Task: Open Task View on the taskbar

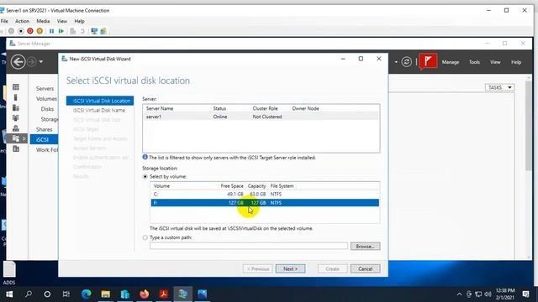Action: [x=66, y=294]
